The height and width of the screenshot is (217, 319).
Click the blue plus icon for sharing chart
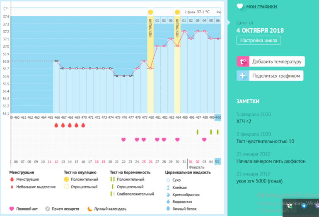click(x=242, y=76)
